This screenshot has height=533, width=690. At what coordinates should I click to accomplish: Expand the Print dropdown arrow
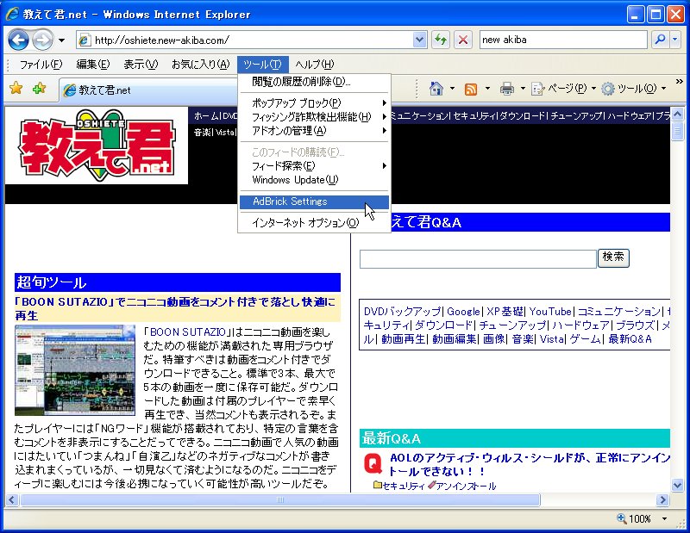pos(523,89)
